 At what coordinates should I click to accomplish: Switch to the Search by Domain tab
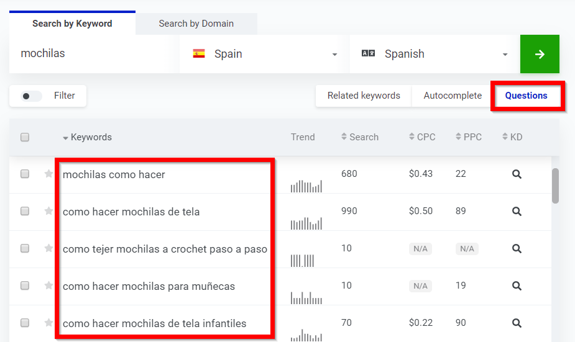[x=196, y=24]
